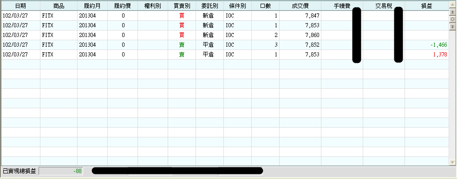Click the 成交價 value 7,847
The width and height of the screenshot is (457, 179).
click(313, 16)
